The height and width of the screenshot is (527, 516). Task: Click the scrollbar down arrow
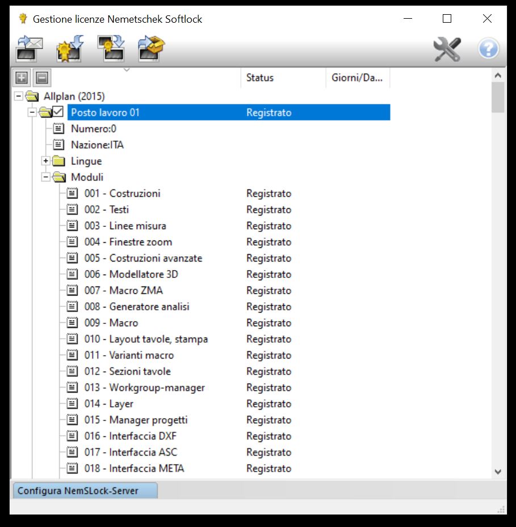pyautogui.click(x=498, y=471)
